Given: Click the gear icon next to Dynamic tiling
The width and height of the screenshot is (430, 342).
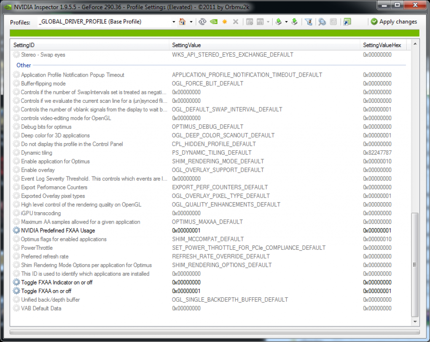Looking at the screenshot, I should pos(16,152).
